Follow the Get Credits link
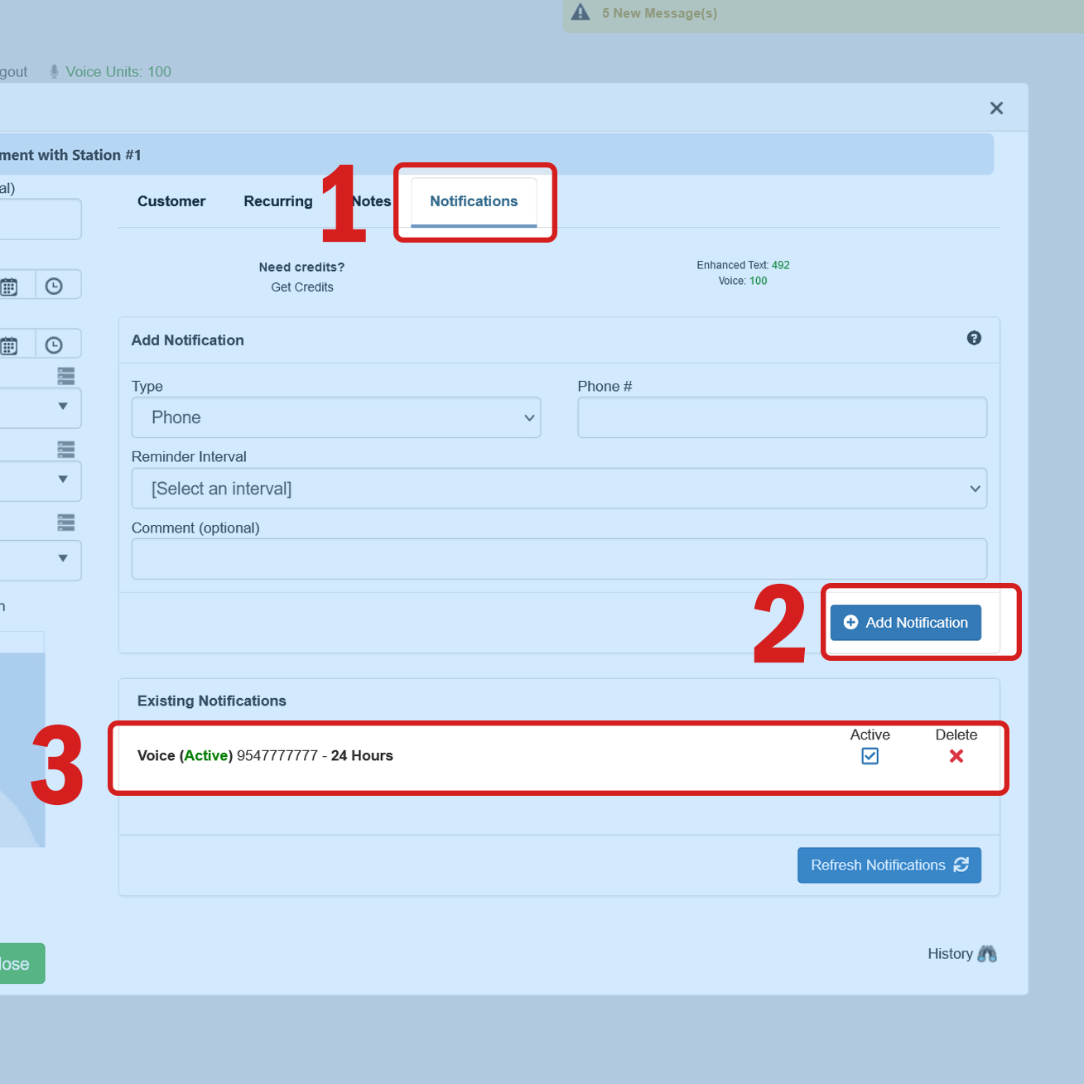 pos(302,287)
